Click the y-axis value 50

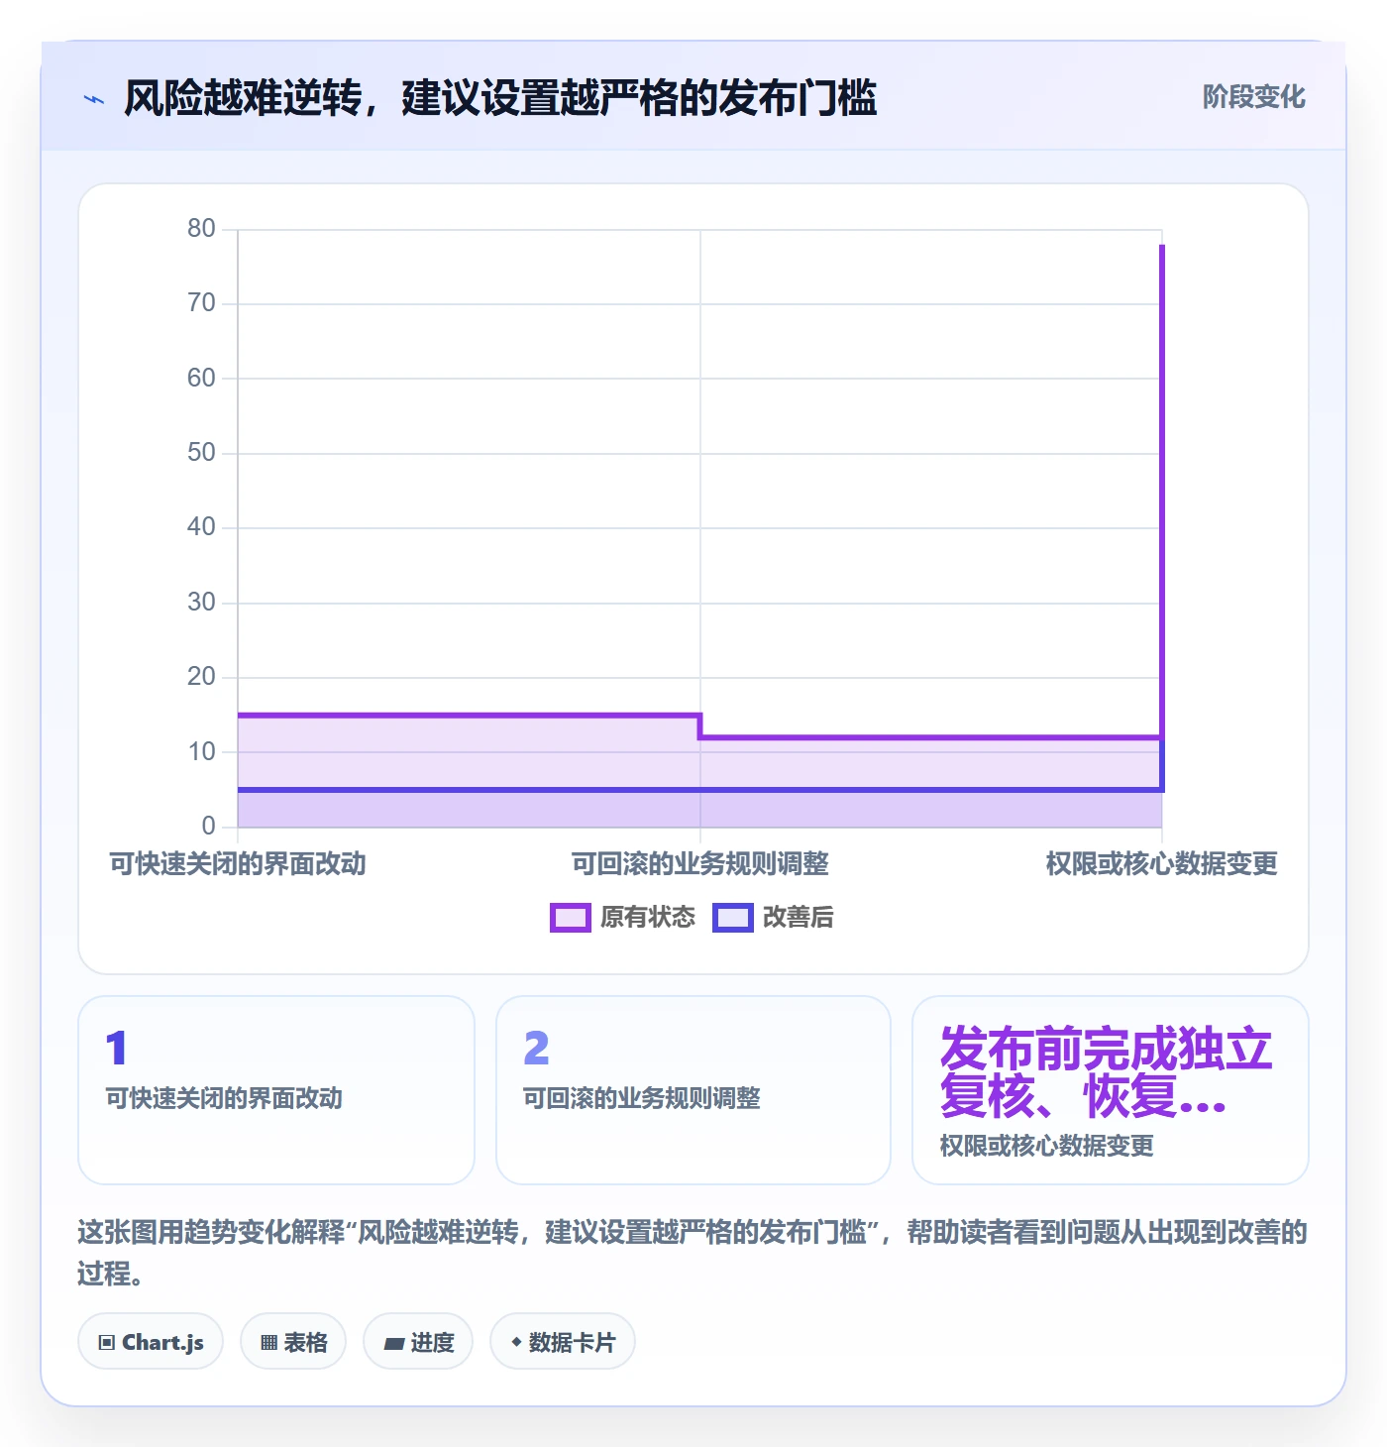coord(201,453)
